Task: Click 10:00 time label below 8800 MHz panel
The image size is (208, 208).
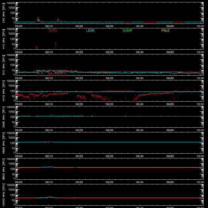Action: (x=200, y=182)
